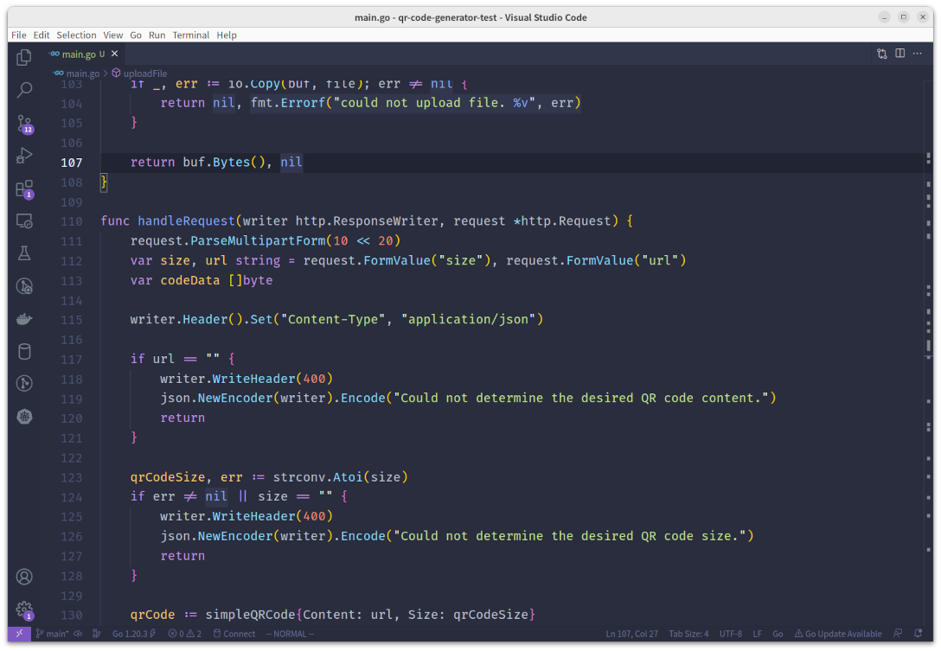Click Go Update Available warning
This screenshot has height=651, width=941.
coord(838,634)
